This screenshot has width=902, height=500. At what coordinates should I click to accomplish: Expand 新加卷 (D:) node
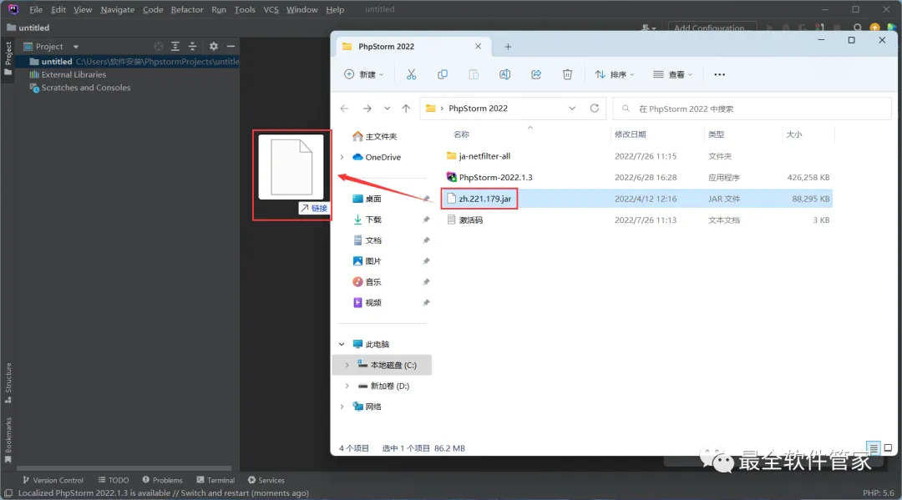point(347,386)
